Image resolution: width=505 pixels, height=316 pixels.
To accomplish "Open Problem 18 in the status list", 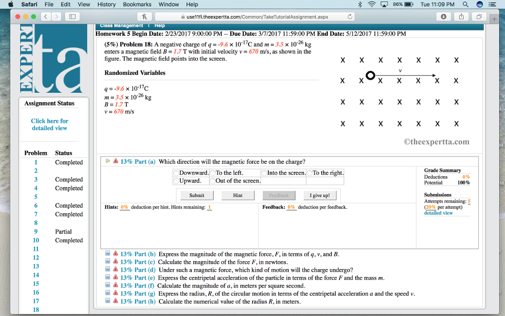I will click(36, 310).
